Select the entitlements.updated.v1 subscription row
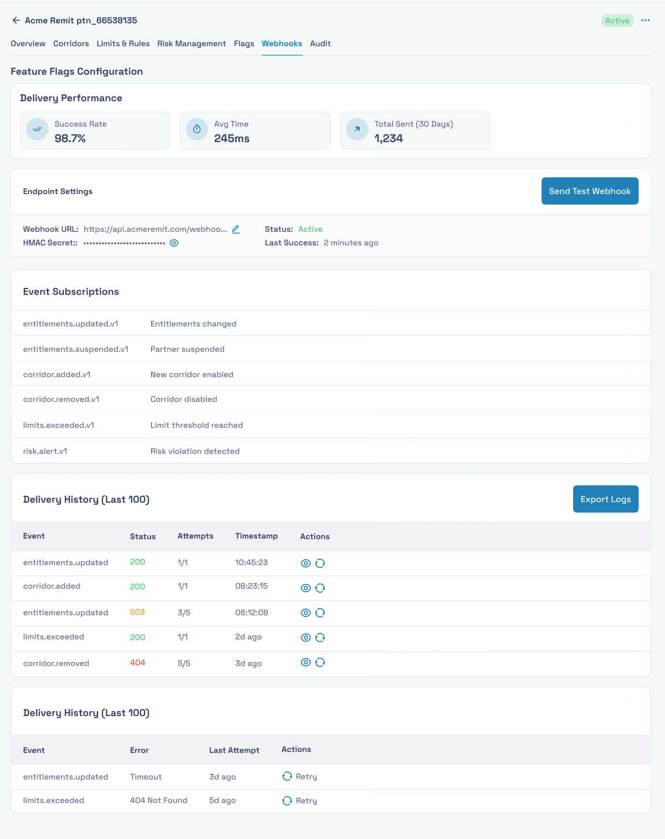 (331, 324)
